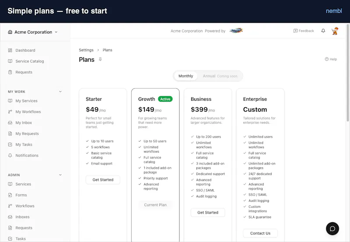Select the Monthly billing toggle
Screen dimensions: 350x242
pos(185,76)
